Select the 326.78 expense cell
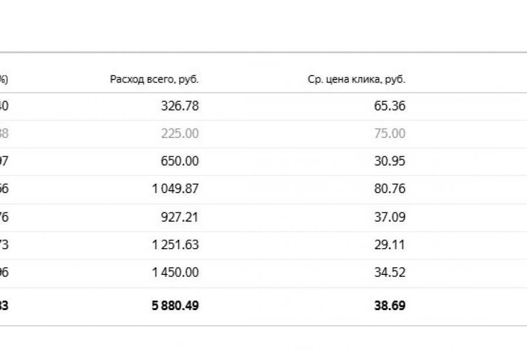527x351 pixels. (x=180, y=106)
